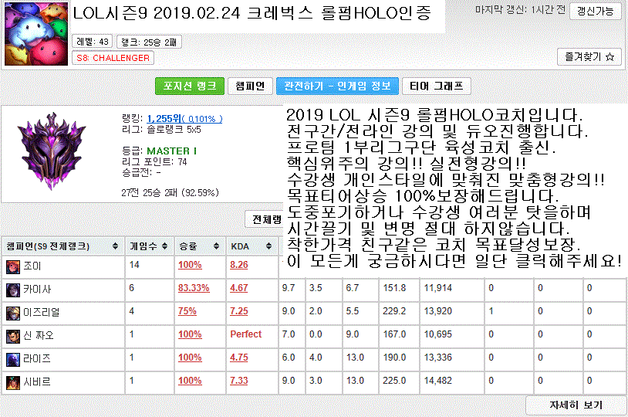Sort by 챔피언(S9 전체랭크) column arrows
This screenshot has width=628, height=417.
[x=115, y=246]
